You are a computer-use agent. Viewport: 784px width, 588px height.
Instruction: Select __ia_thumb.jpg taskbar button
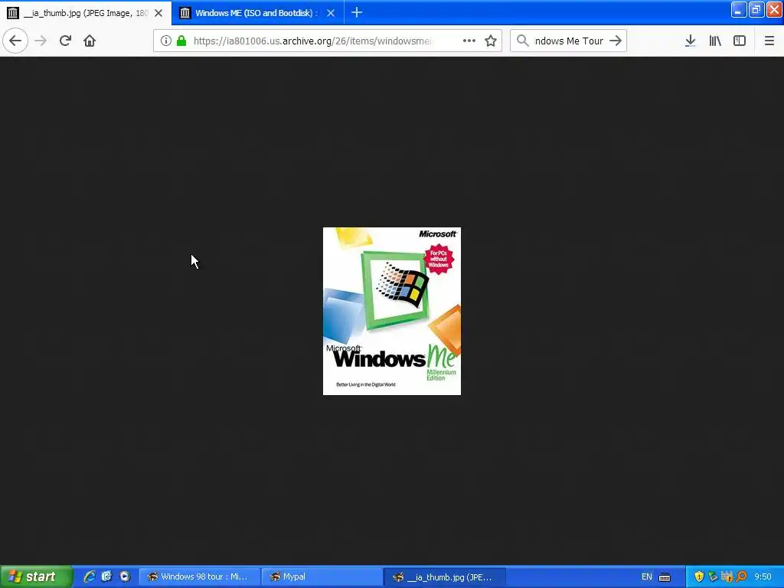click(445, 577)
